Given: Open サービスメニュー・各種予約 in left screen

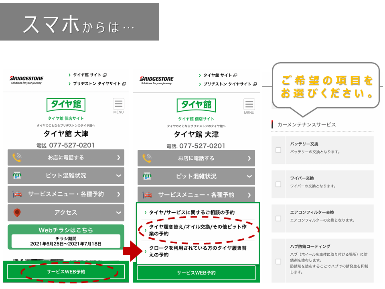Looking at the screenshot, I should 66,194.
